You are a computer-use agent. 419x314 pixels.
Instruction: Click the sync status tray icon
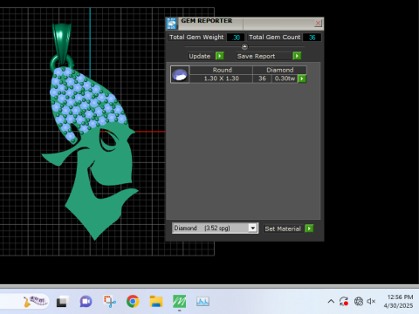pyautogui.click(x=344, y=302)
